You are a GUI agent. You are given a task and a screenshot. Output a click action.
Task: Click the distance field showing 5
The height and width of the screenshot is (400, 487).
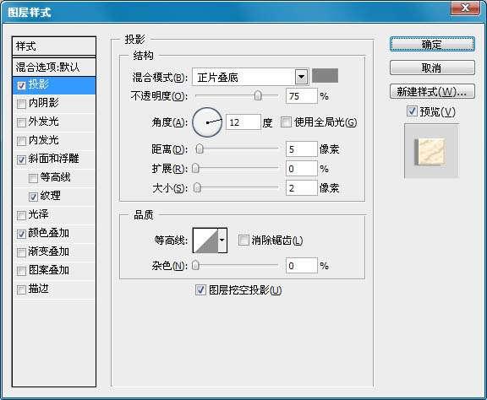[x=301, y=149]
